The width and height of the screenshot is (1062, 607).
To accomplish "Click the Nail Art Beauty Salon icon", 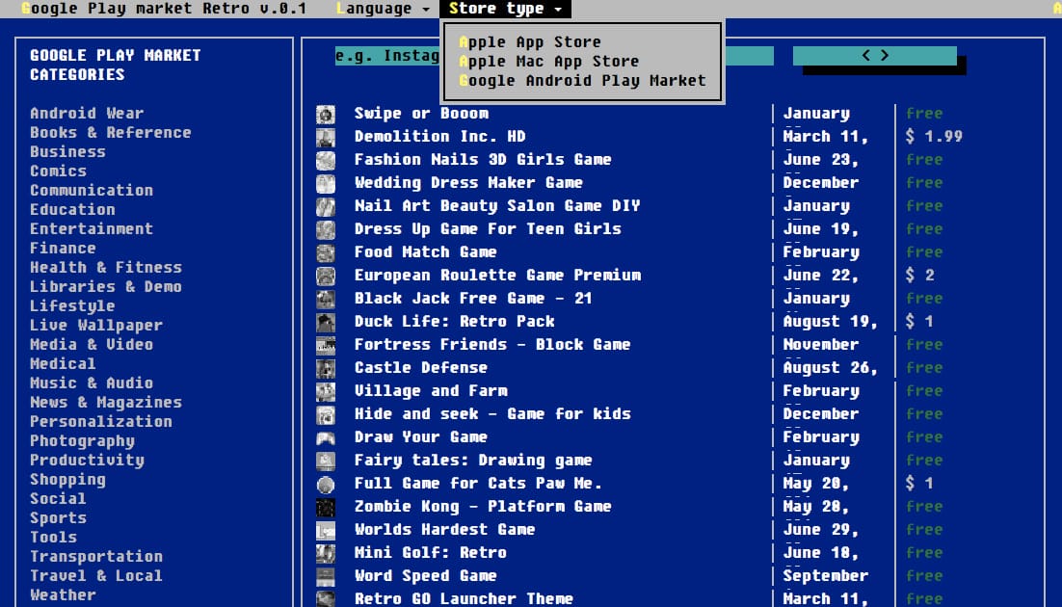I will [326, 206].
